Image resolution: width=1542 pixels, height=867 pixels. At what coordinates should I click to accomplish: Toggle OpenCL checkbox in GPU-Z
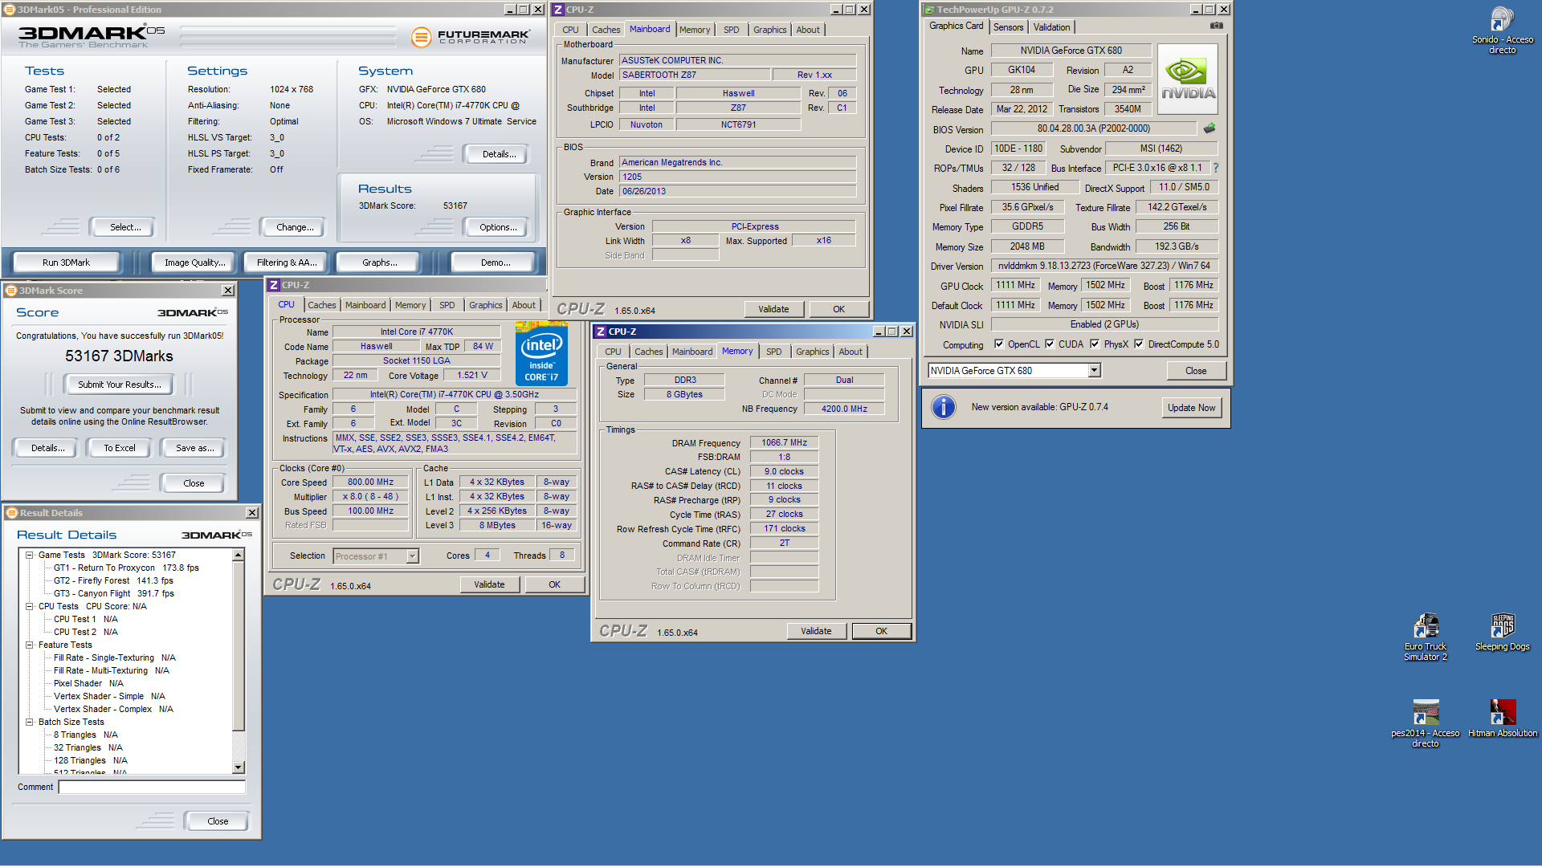coord(999,344)
